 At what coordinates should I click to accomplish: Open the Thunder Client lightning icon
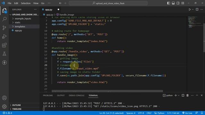pos(4,63)
